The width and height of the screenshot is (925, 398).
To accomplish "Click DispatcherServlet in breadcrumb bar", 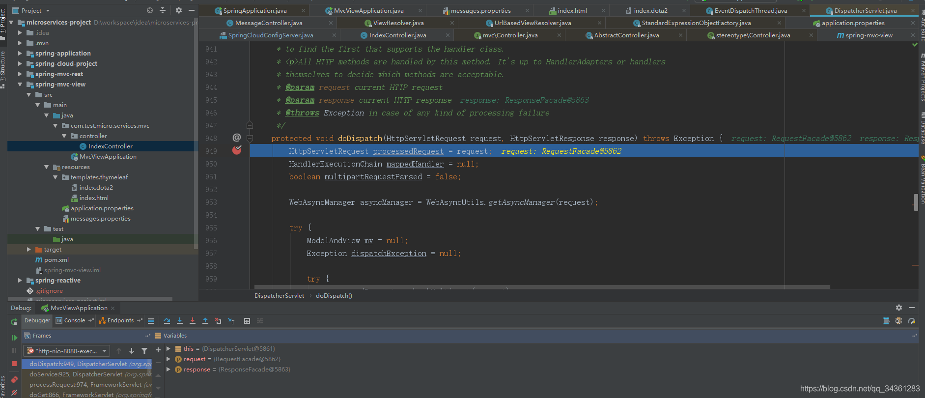I will (x=279, y=296).
